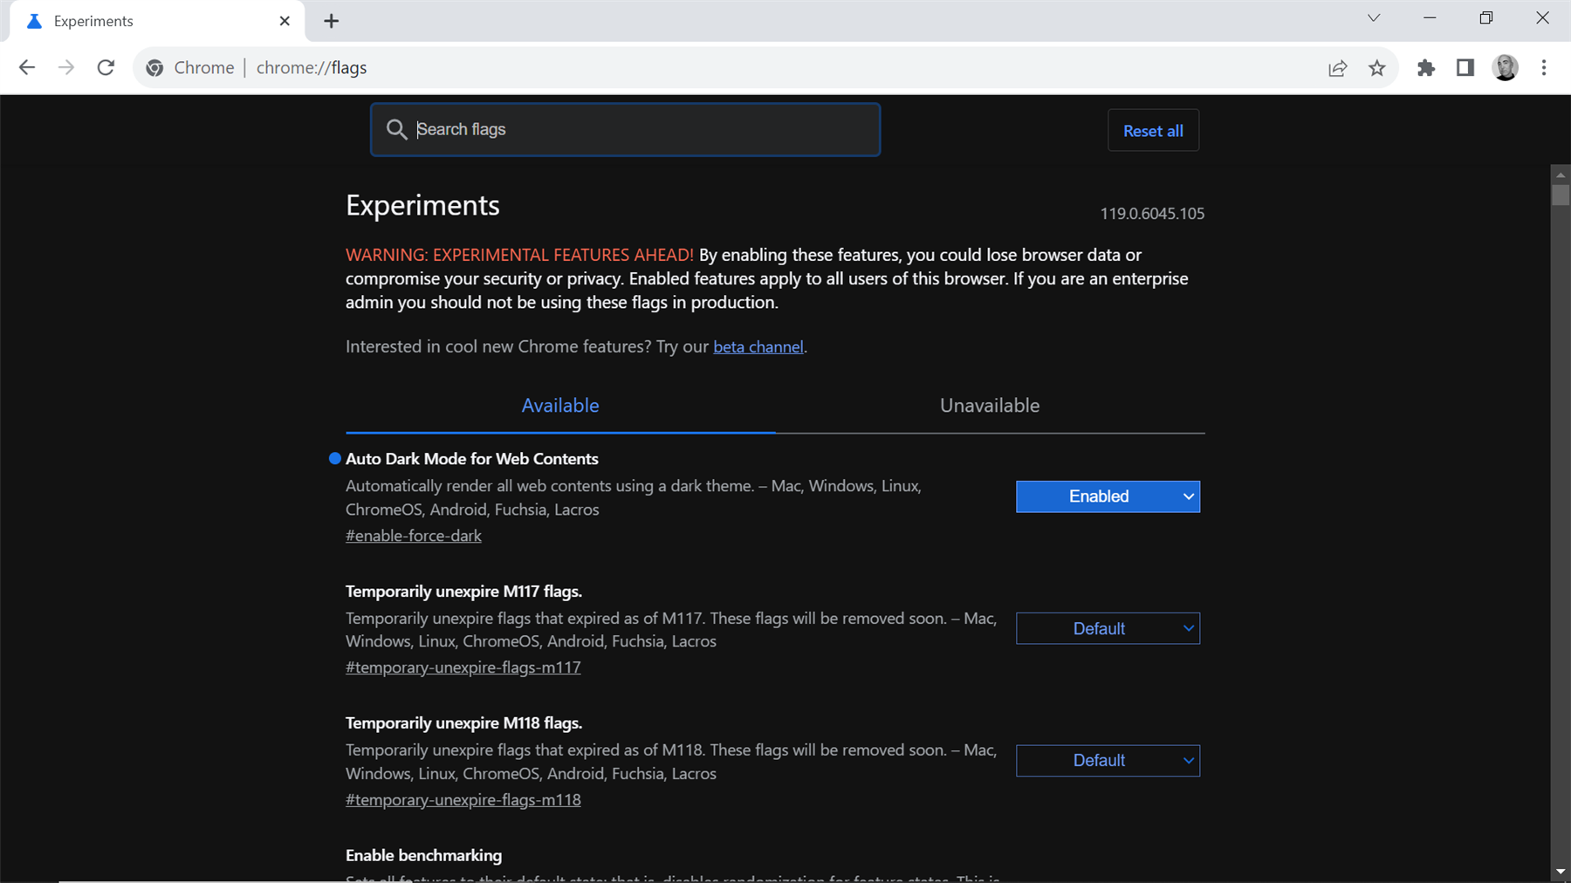Image resolution: width=1571 pixels, height=883 pixels.
Task: Toggle the browser side panel icon
Action: tap(1465, 68)
